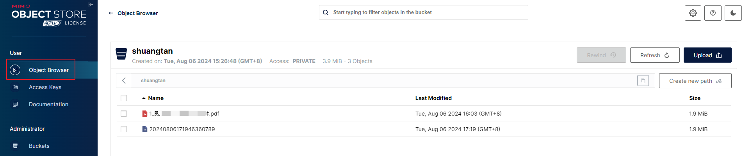Open the Documentation sidebar item
Screen dimensions: 743x156
click(x=48, y=104)
